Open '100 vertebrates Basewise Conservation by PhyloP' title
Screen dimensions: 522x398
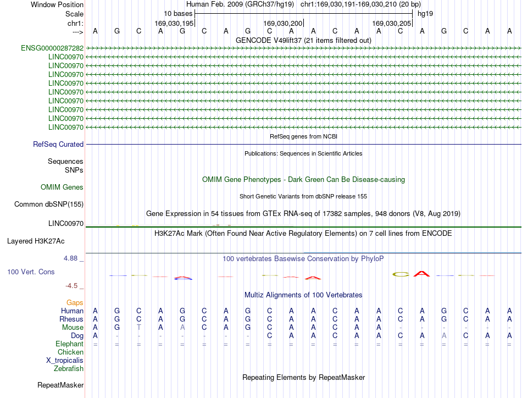click(x=303, y=258)
